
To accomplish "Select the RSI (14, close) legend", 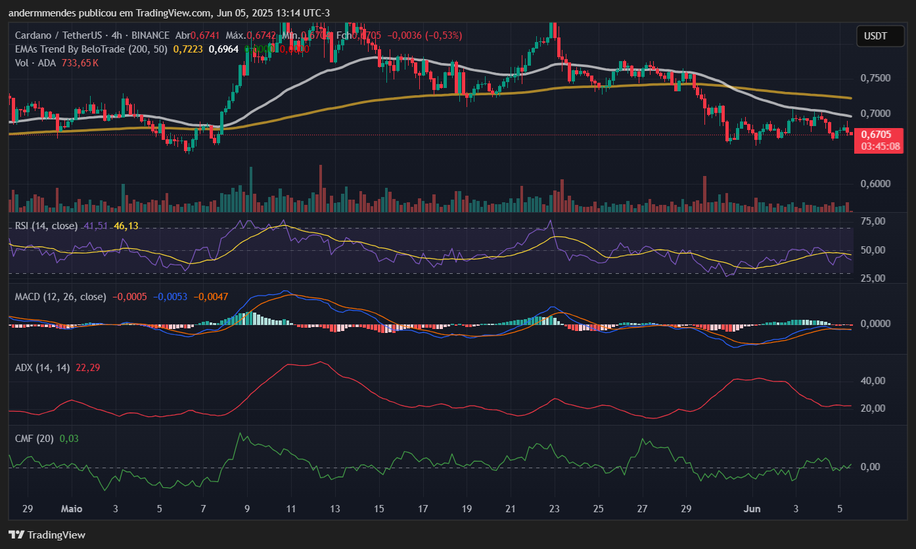I will 45,226.
